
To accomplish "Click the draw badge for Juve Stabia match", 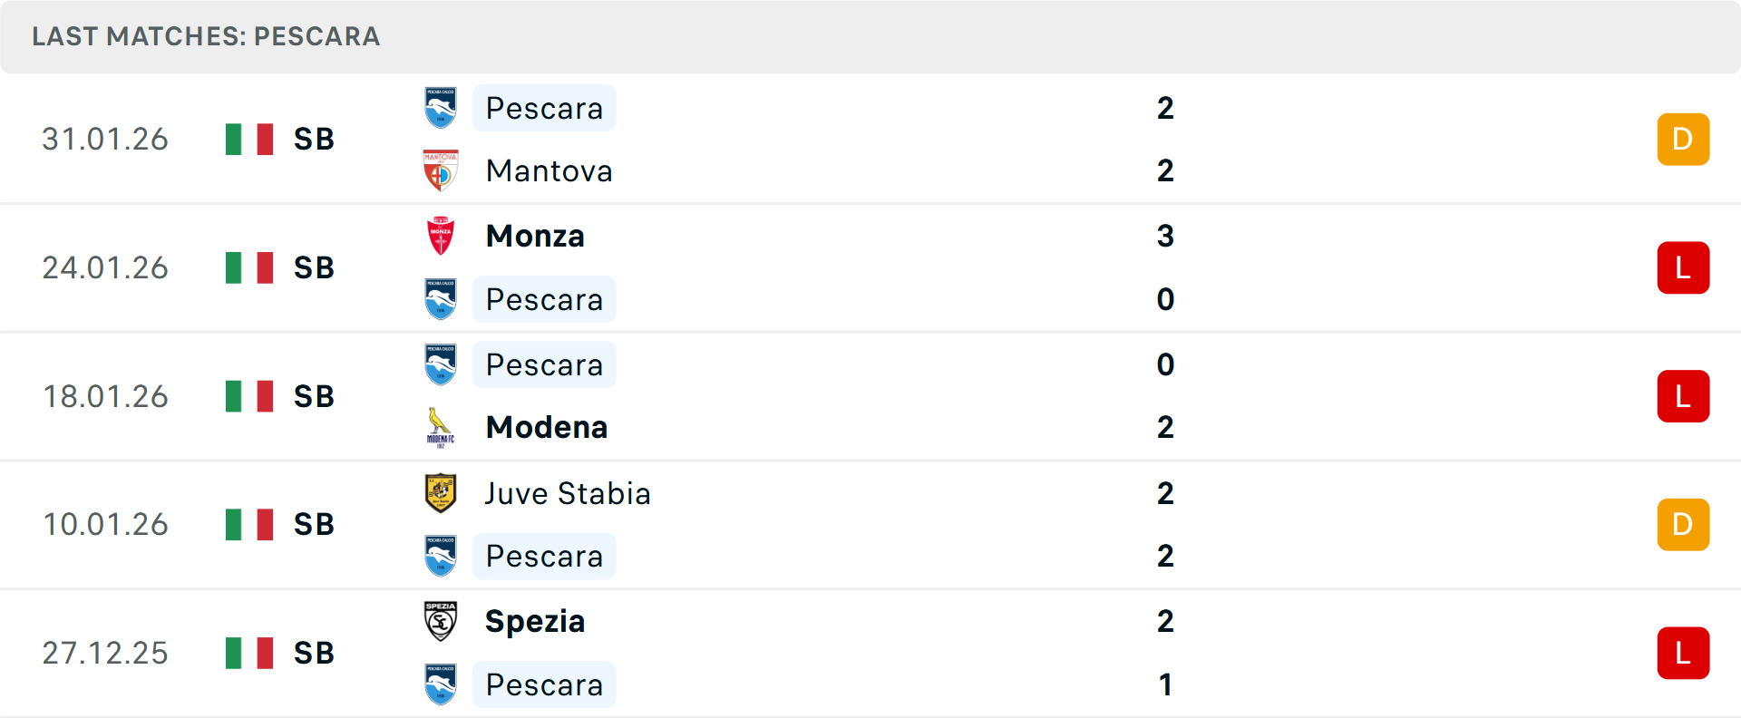I will [x=1683, y=524].
